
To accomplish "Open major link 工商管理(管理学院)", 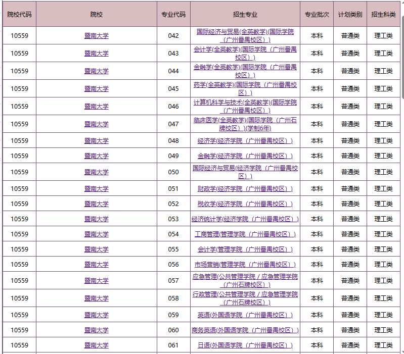I will [245, 234].
